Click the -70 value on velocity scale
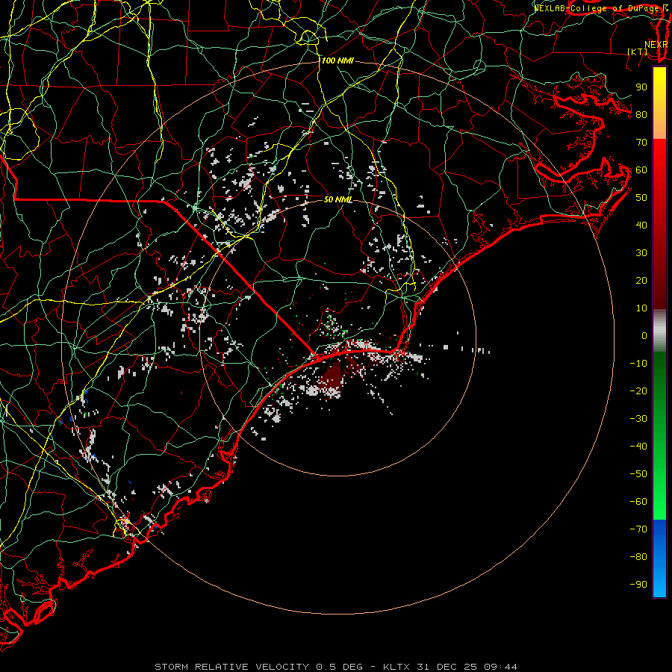Viewport: 672px width, 672px height. coord(638,529)
